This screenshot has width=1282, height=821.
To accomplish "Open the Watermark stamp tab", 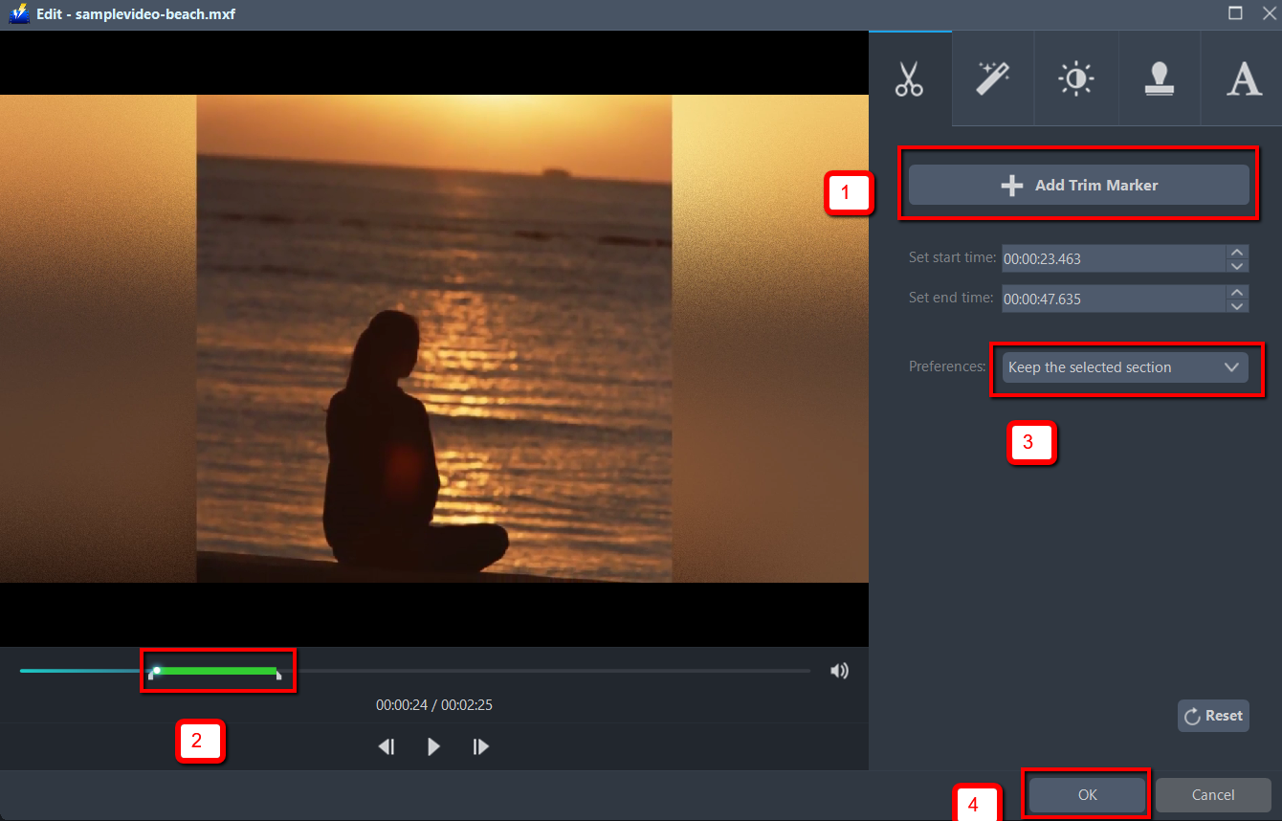I will [1160, 79].
